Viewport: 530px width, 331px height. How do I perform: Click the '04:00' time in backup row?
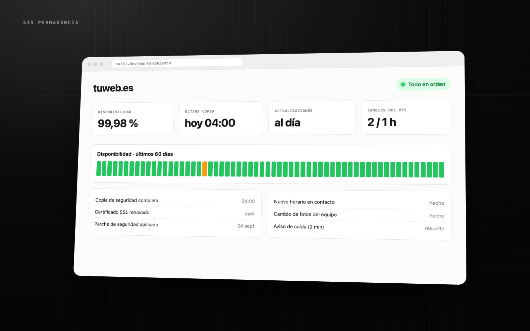click(x=248, y=201)
